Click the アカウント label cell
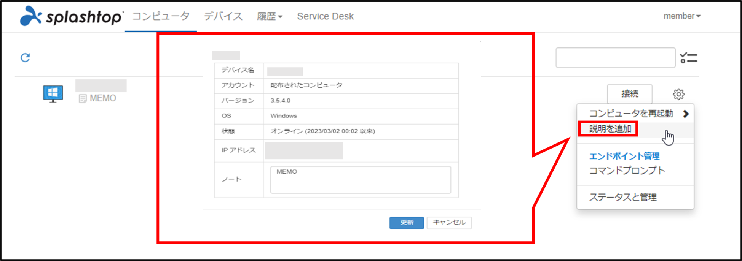The height and width of the screenshot is (261, 742). point(239,85)
